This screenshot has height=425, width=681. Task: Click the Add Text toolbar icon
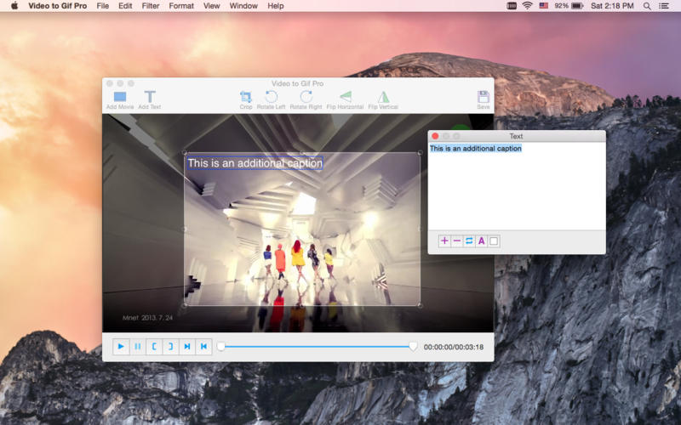150,99
